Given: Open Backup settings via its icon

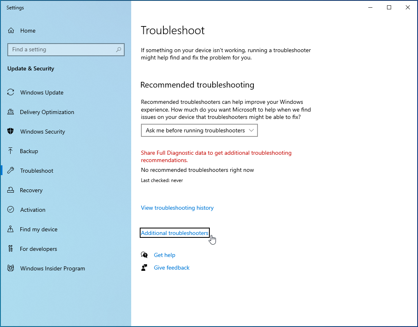Looking at the screenshot, I should [10, 151].
